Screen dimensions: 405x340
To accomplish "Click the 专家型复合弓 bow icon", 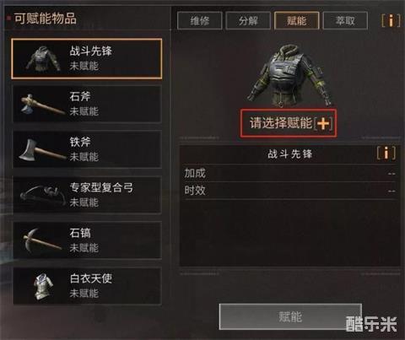I will pos(43,195).
